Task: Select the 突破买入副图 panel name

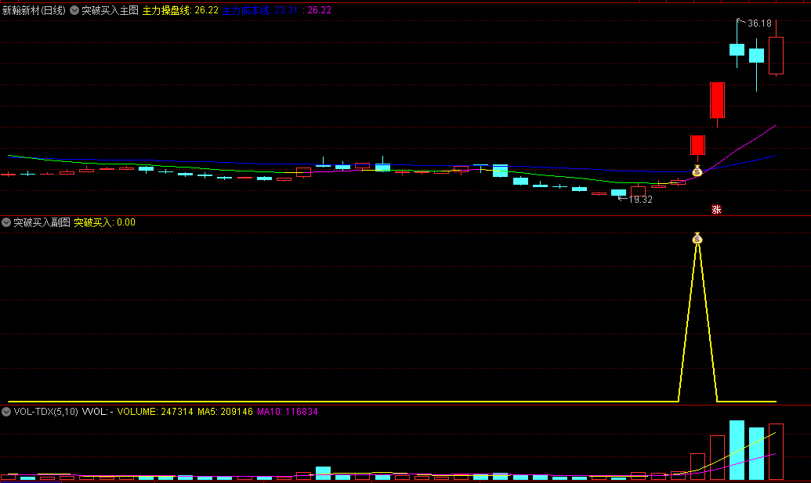Action: [42, 222]
